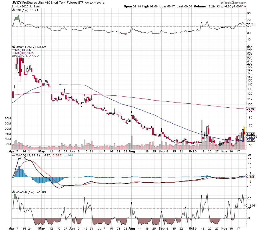Screen dimensions: 257x231
Task: Click the UVXY (Daily) price legend icon
Action: tap(13, 47)
